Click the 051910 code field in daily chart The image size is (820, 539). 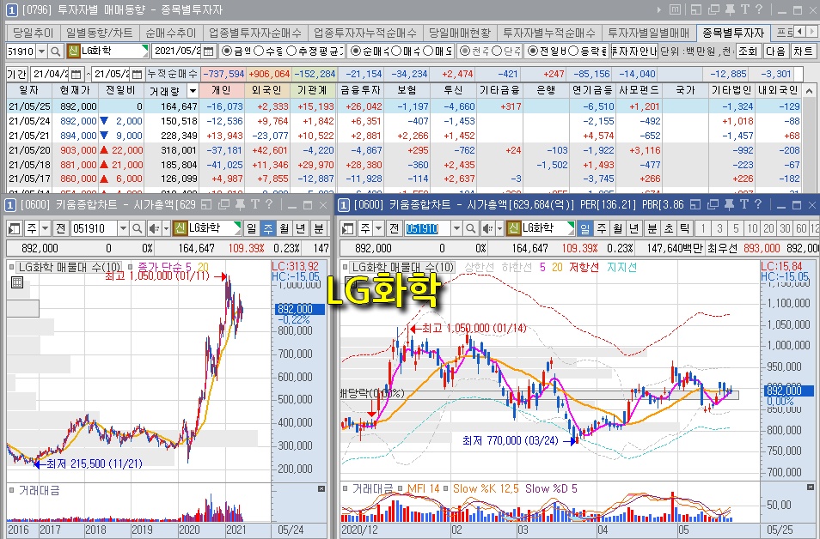coord(427,228)
